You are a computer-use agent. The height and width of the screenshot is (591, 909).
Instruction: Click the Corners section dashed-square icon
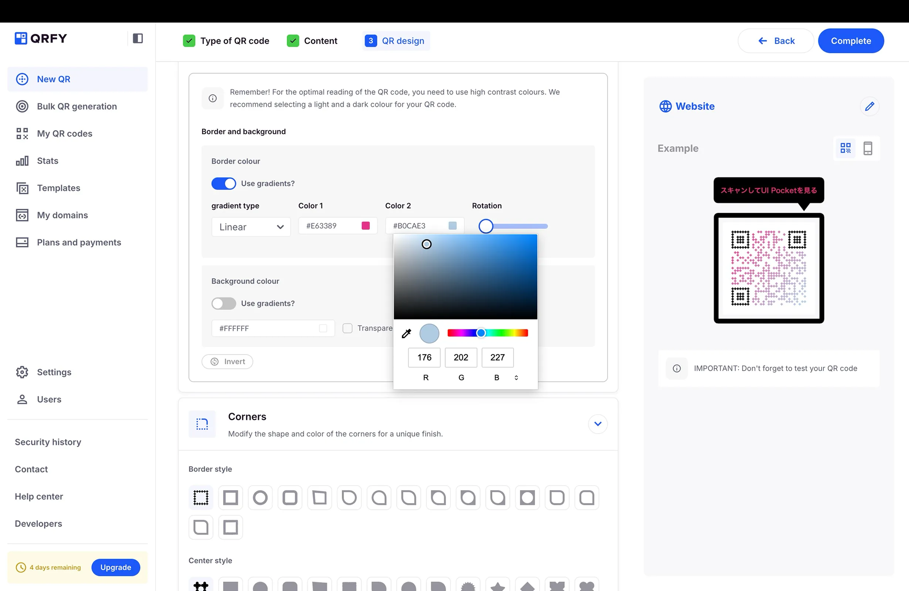202,424
